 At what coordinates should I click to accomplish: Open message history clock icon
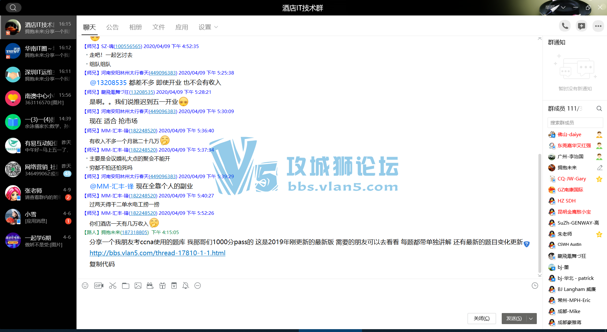tap(535, 286)
